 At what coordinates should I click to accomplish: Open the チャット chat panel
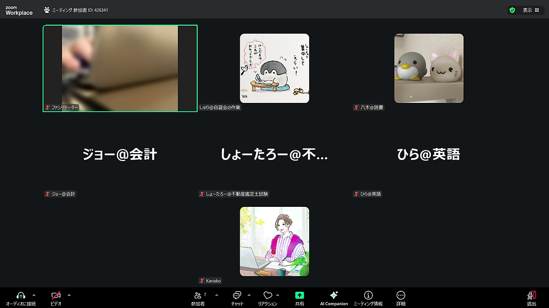[237, 298]
